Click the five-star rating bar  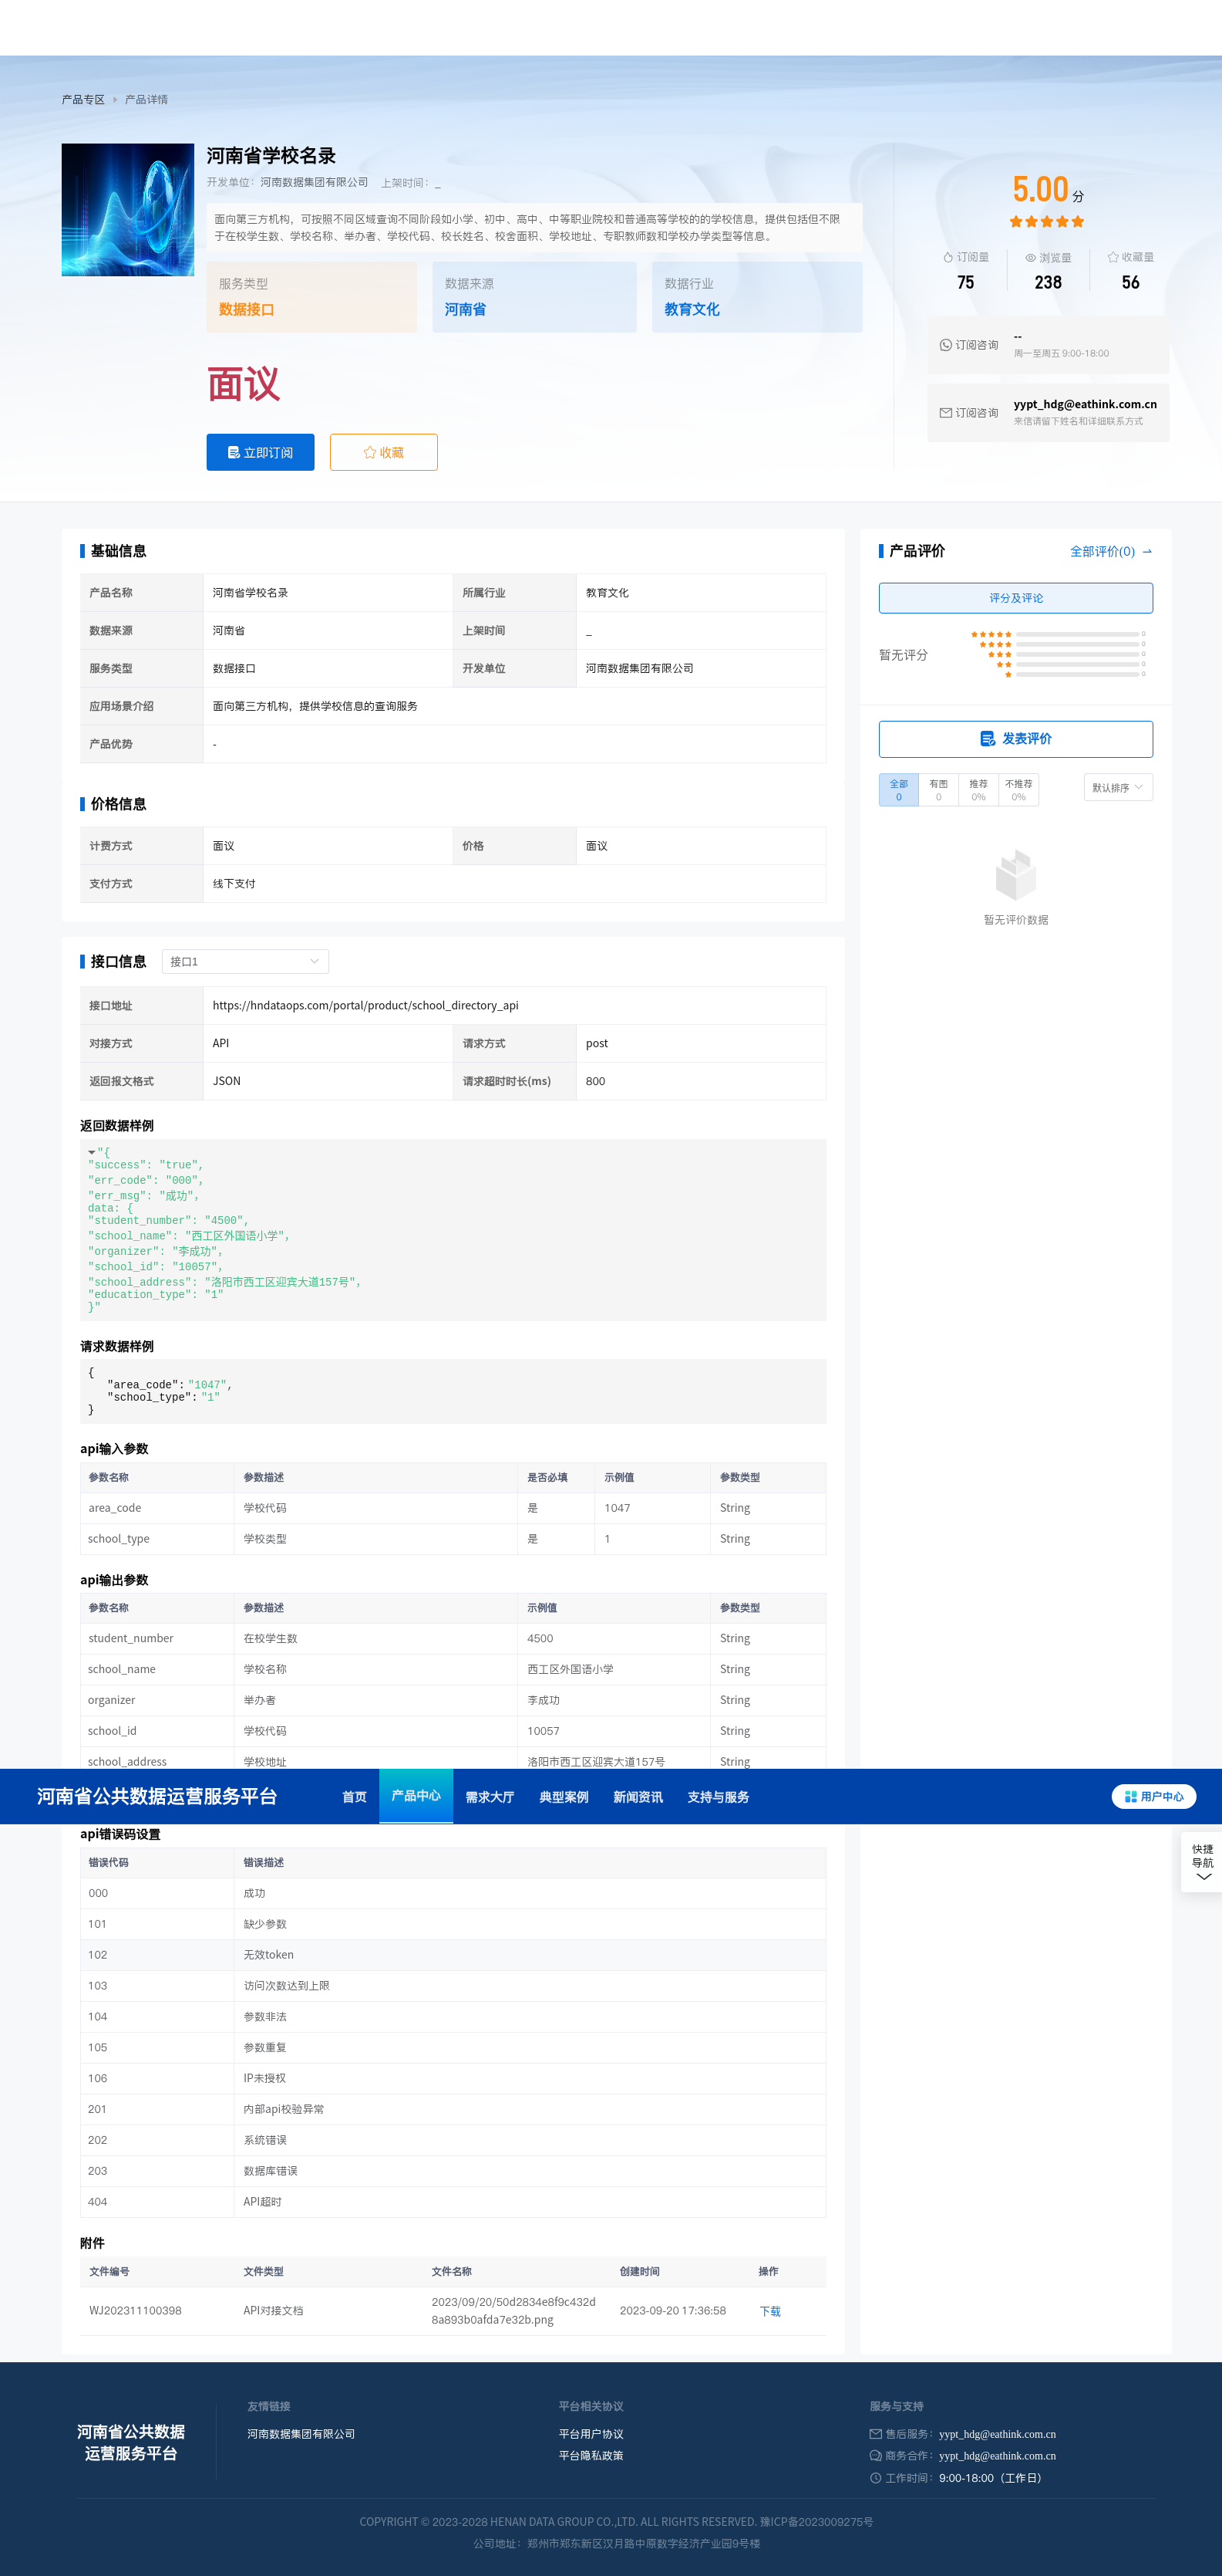[1077, 634]
